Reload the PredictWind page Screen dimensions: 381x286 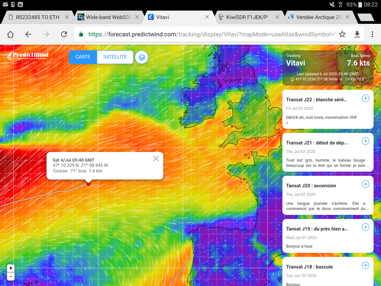64,34
